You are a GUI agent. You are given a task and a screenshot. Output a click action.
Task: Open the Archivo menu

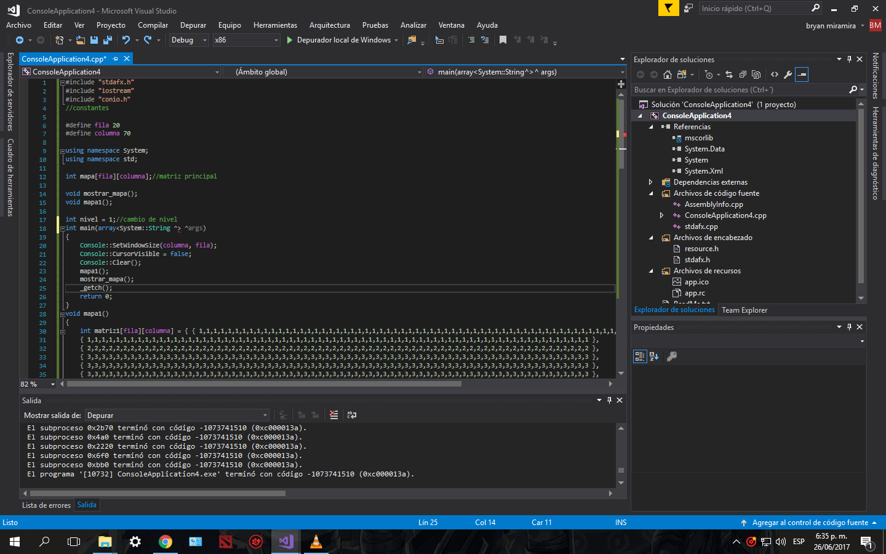pyautogui.click(x=18, y=25)
